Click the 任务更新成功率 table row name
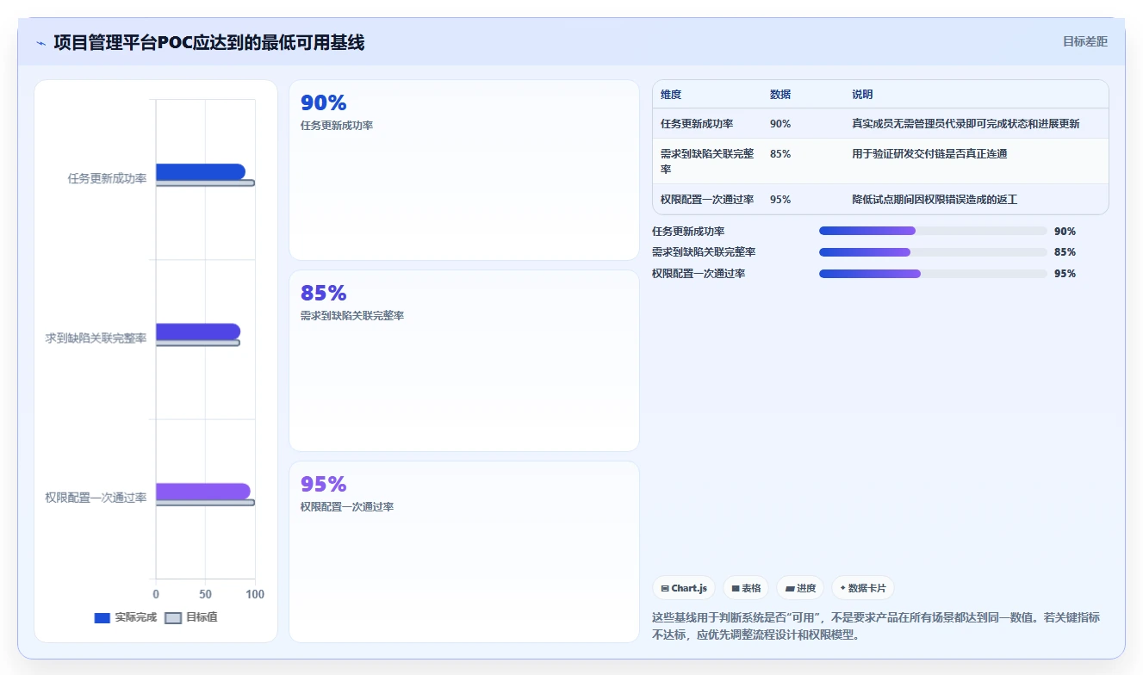The height and width of the screenshot is (675, 1143). tap(697, 124)
